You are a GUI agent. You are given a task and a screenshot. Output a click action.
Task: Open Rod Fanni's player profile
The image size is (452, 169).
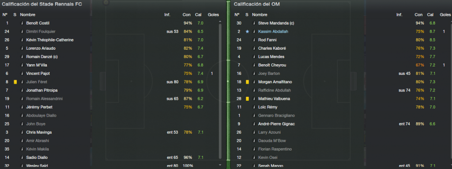(267, 40)
